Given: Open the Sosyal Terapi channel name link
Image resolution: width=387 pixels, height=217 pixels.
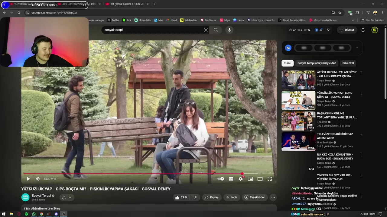Looking at the screenshot, I should click(x=41, y=196).
